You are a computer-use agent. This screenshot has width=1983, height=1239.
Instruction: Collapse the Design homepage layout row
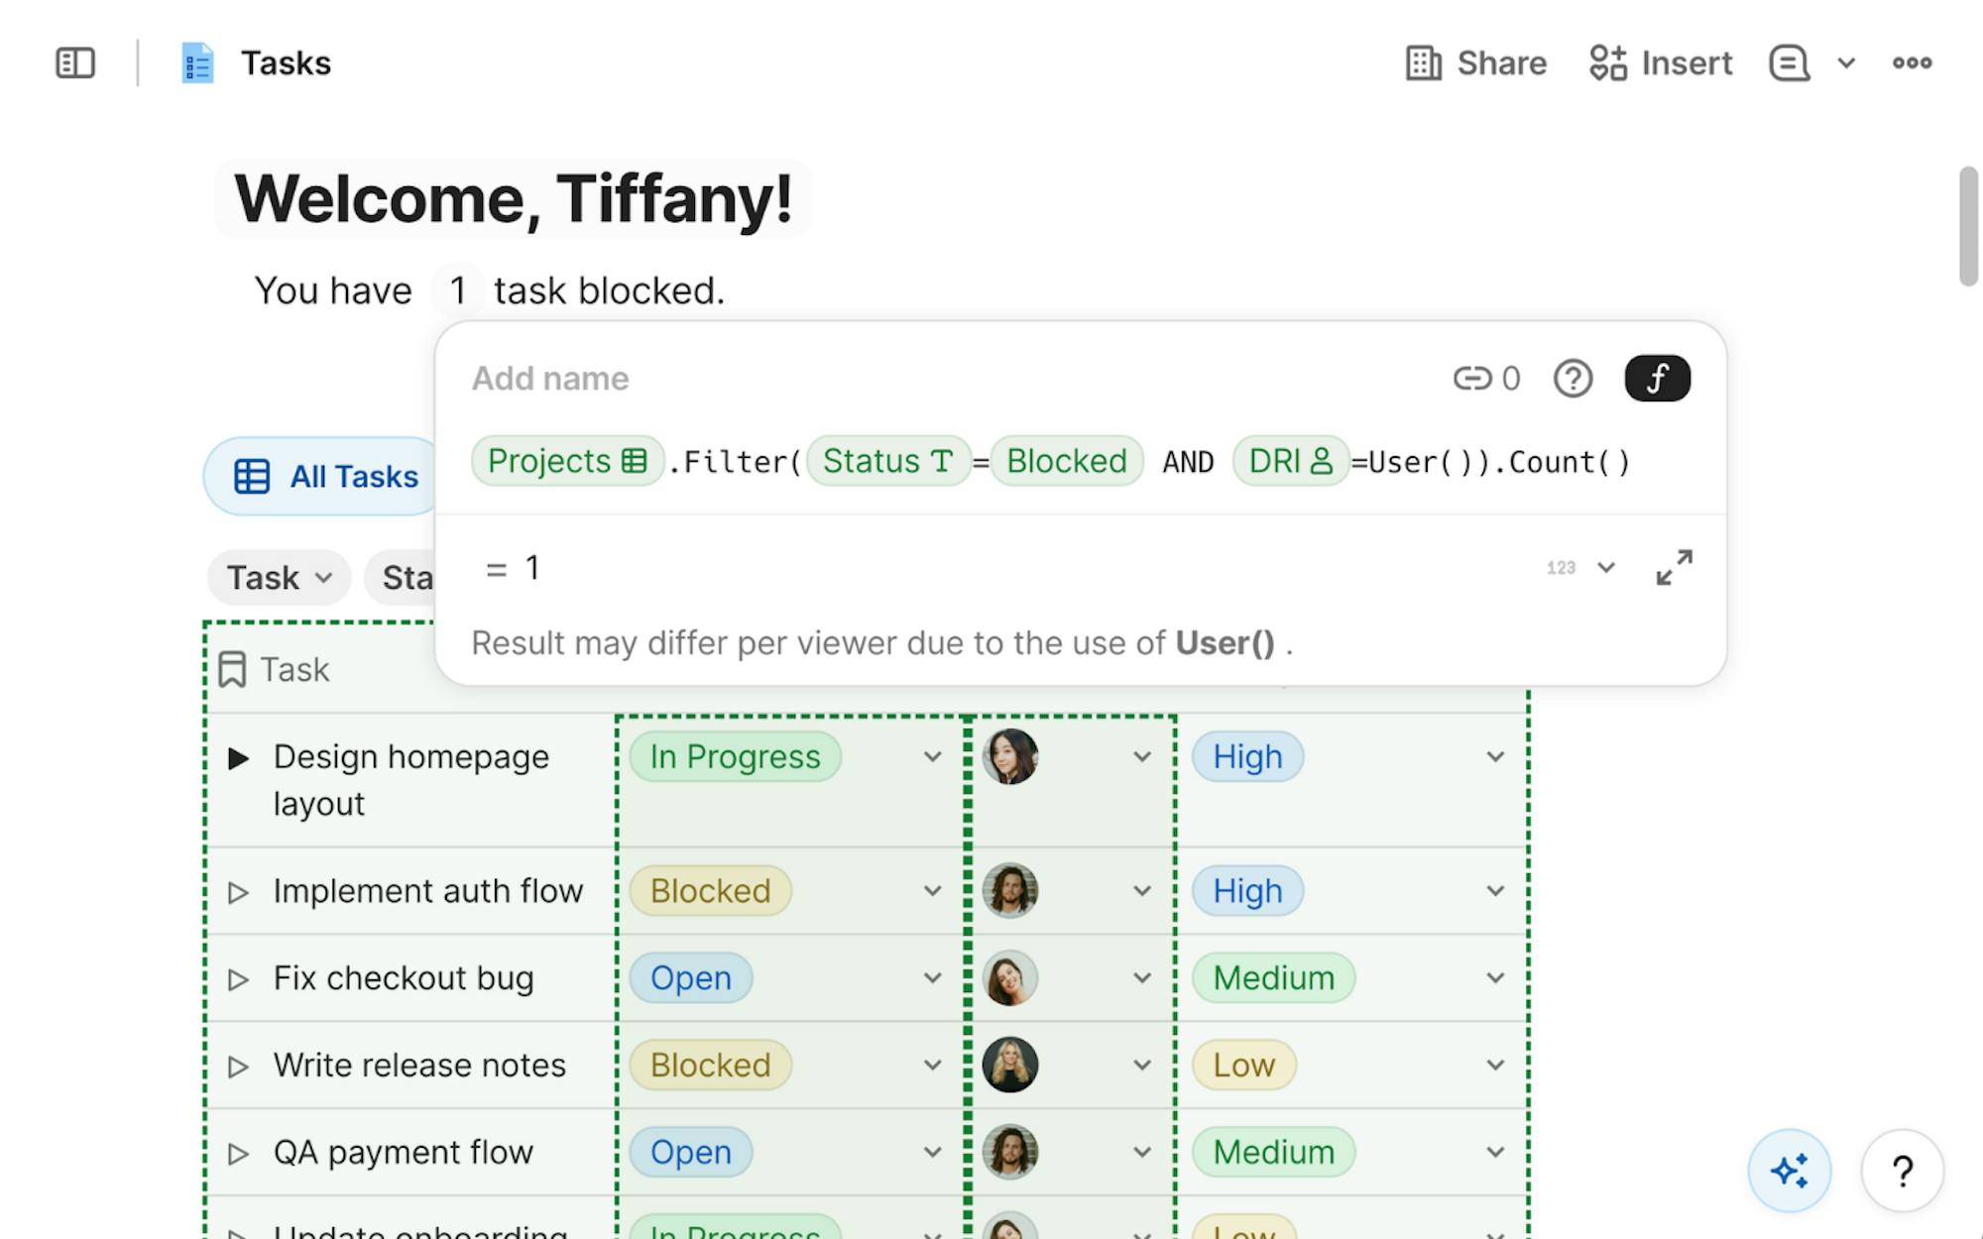[x=238, y=759]
